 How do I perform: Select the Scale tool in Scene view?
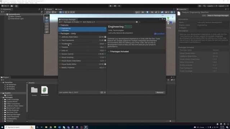[47, 26]
